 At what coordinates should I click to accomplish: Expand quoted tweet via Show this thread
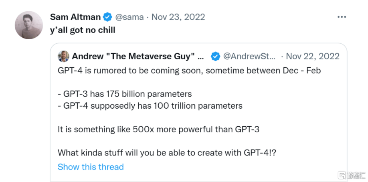(91, 167)
